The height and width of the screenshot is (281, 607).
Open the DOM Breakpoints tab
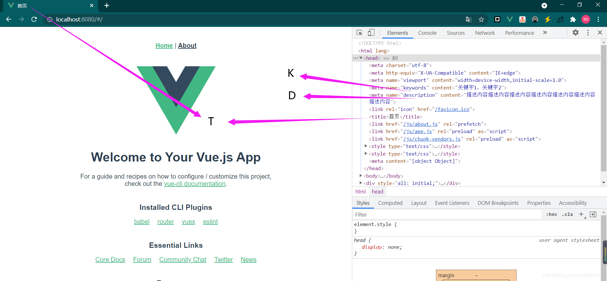click(498, 203)
